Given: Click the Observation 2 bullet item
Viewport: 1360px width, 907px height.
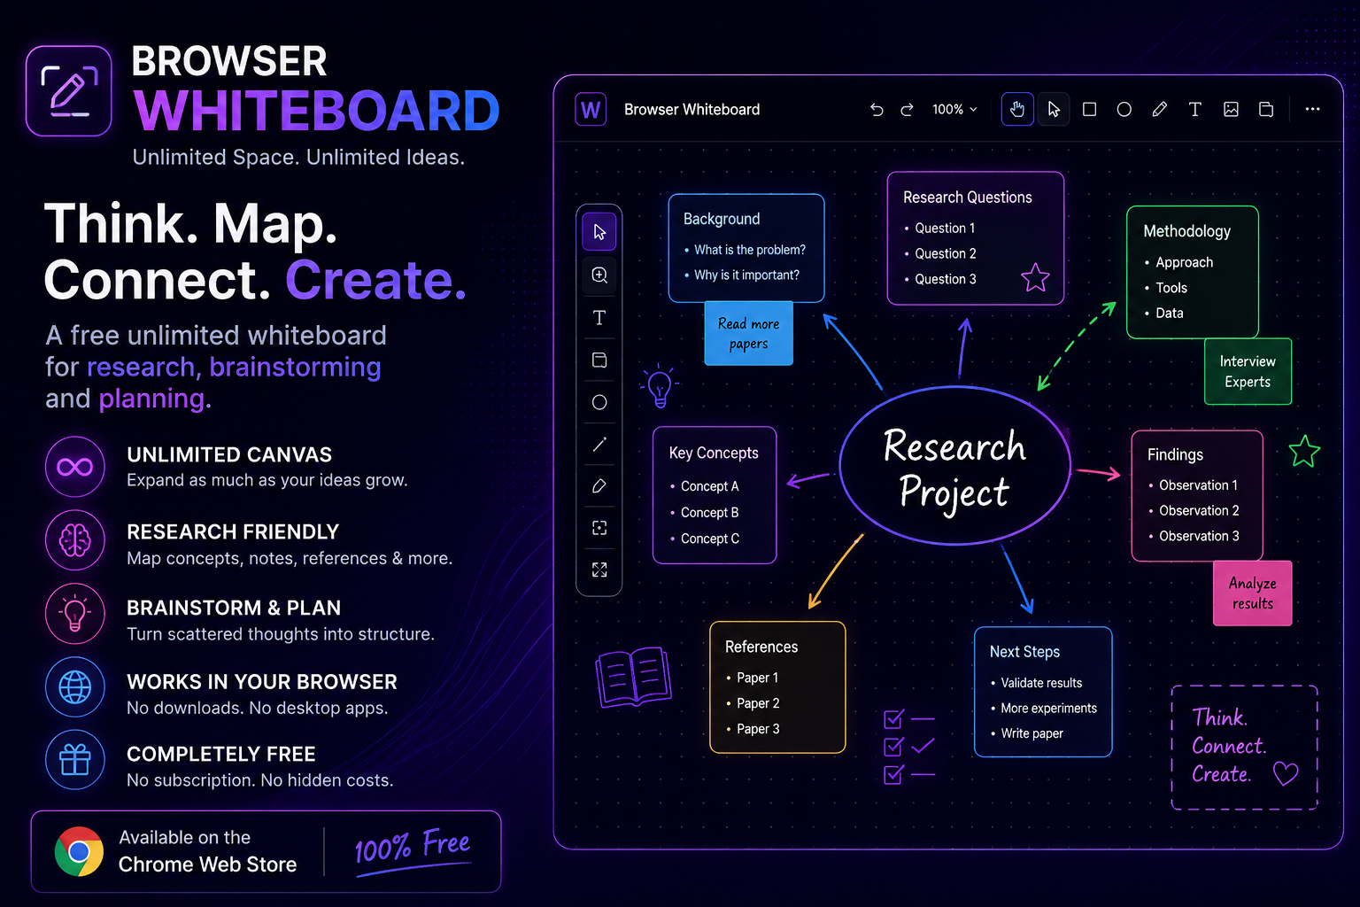Looking at the screenshot, I should click(1194, 511).
